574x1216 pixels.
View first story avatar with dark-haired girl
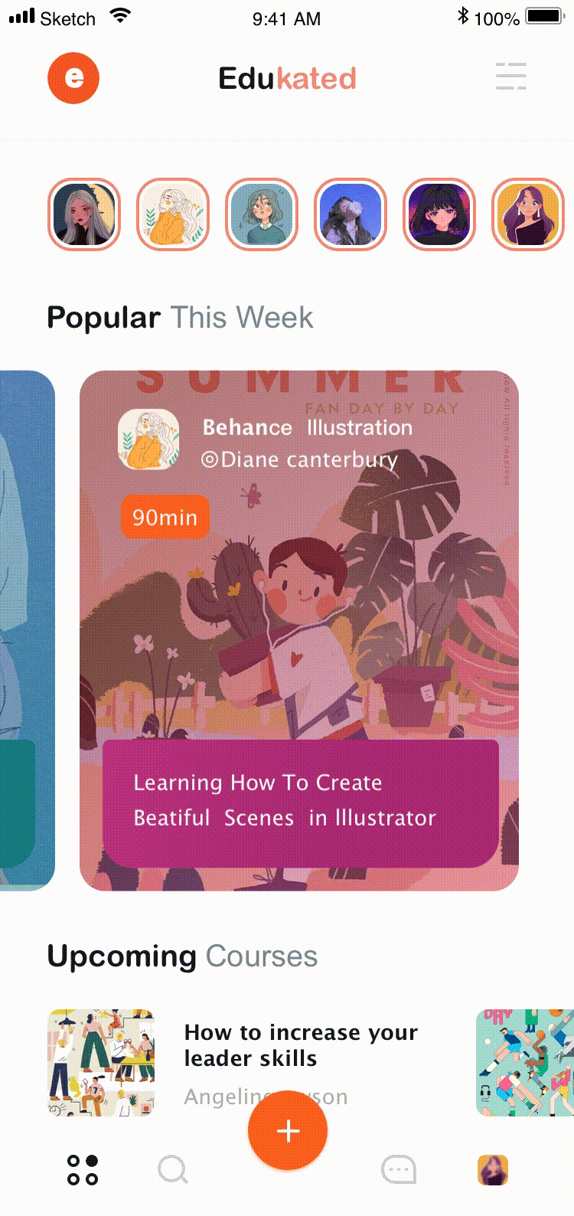pyautogui.click(x=84, y=214)
